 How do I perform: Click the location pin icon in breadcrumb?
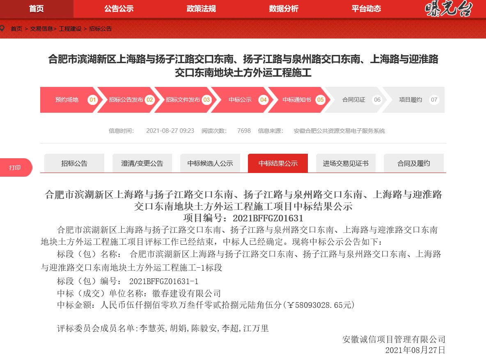(x=2, y=28)
